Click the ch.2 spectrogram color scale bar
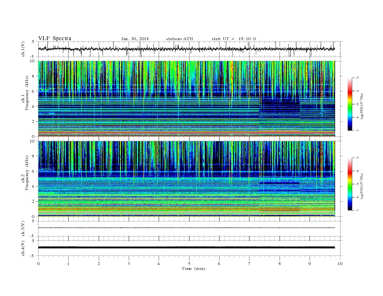The image size is (383, 296). pyautogui.click(x=350, y=184)
